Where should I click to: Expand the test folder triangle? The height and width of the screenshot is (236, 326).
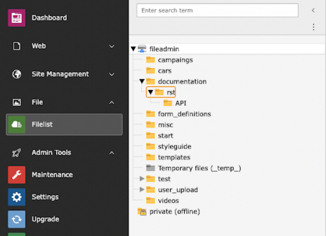[x=142, y=178]
